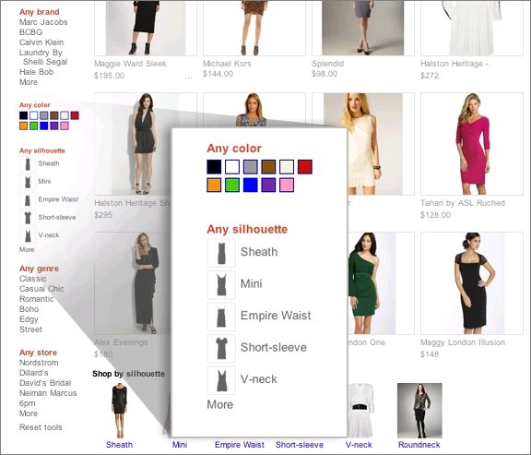Click Reset tools link
The height and width of the screenshot is (455, 531).
[x=41, y=427]
